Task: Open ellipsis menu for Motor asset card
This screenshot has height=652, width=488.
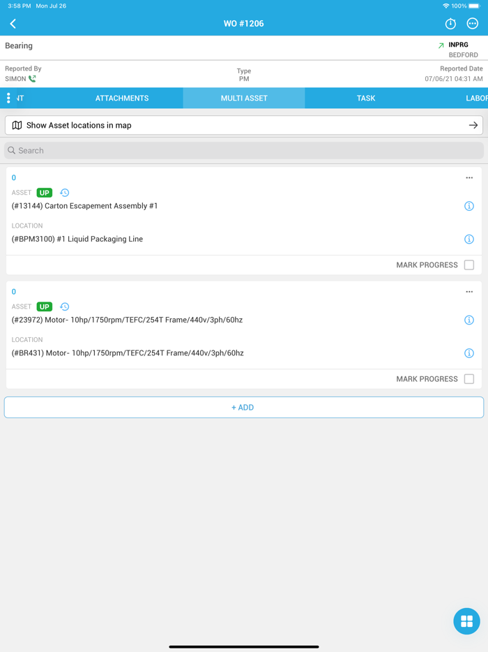Action: point(469,292)
